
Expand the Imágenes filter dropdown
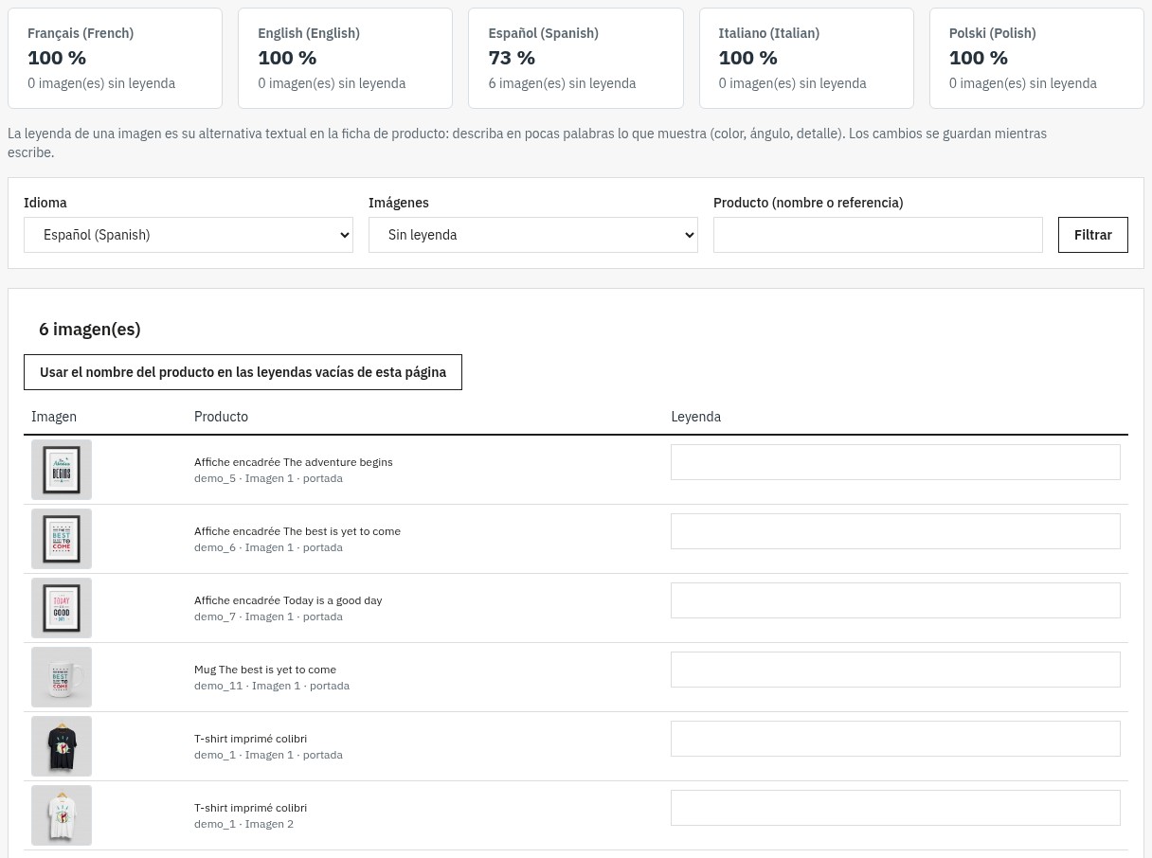coord(533,235)
